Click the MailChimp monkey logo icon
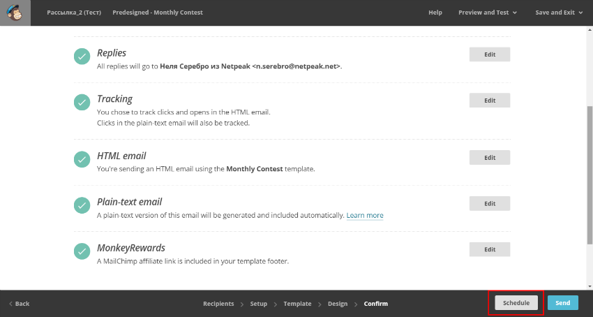This screenshot has width=593, height=317. coord(15,13)
